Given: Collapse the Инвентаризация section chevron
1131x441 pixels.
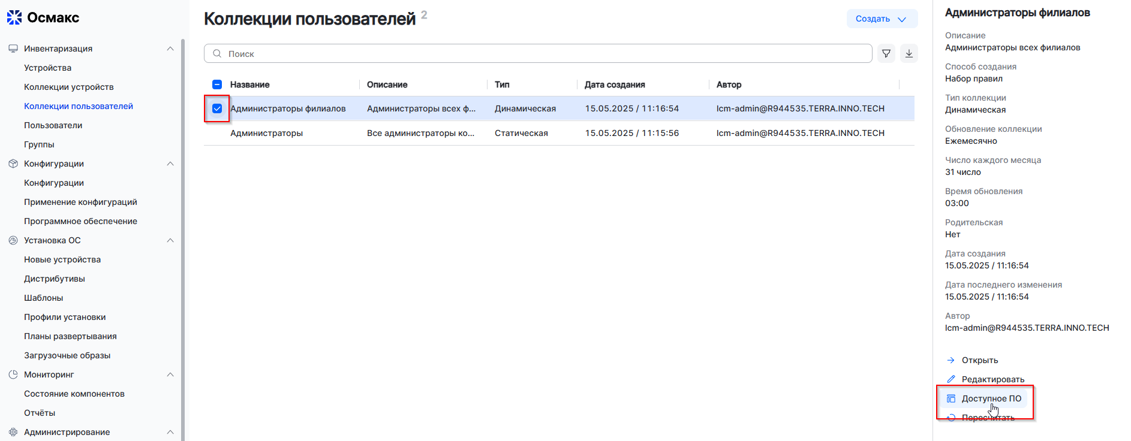Looking at the screenshot, I should click(x=170, y=49).
